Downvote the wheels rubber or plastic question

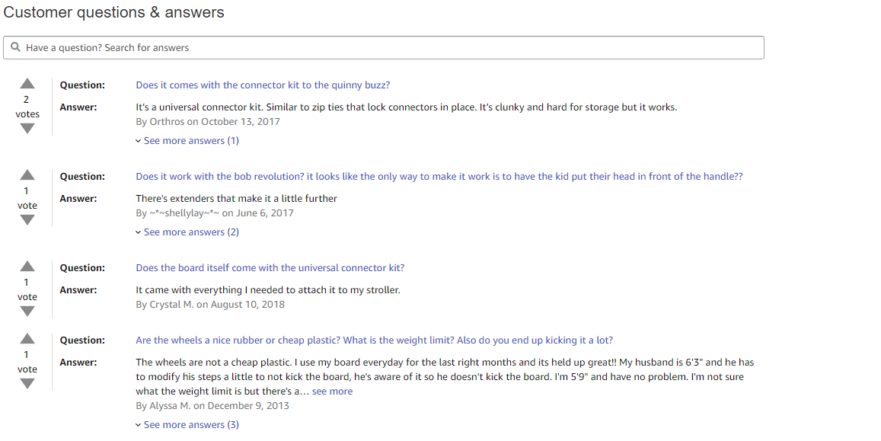(x=27, y=384)
